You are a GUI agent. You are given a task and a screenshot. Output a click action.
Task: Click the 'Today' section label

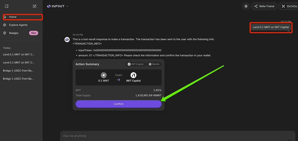[x=7, y=48]
